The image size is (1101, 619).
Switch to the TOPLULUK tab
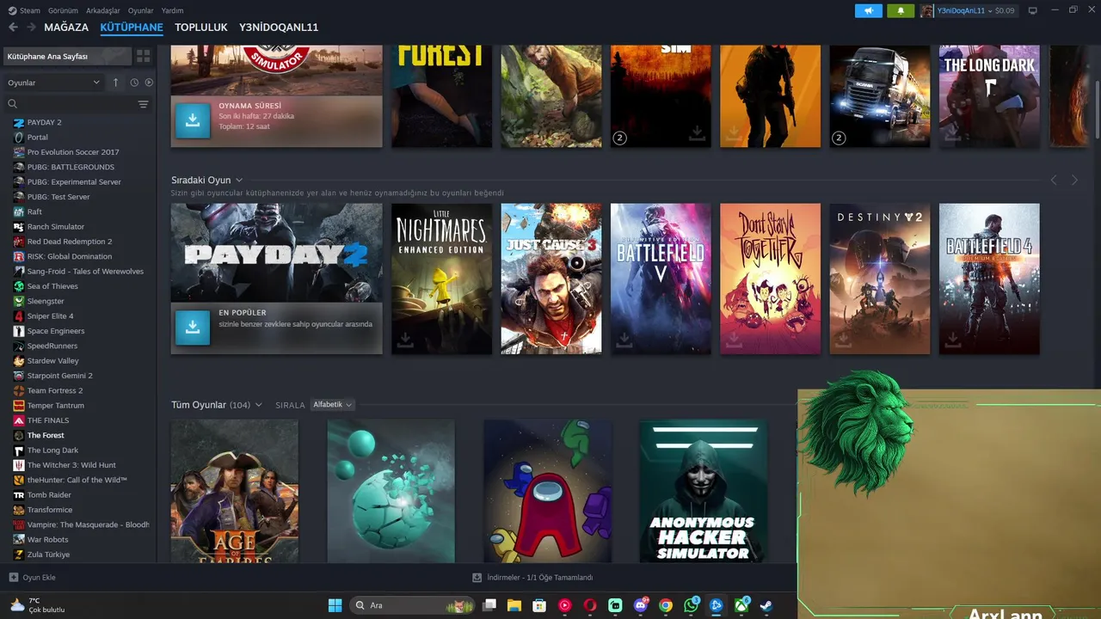pyautogui.click(x=201, y=28)
